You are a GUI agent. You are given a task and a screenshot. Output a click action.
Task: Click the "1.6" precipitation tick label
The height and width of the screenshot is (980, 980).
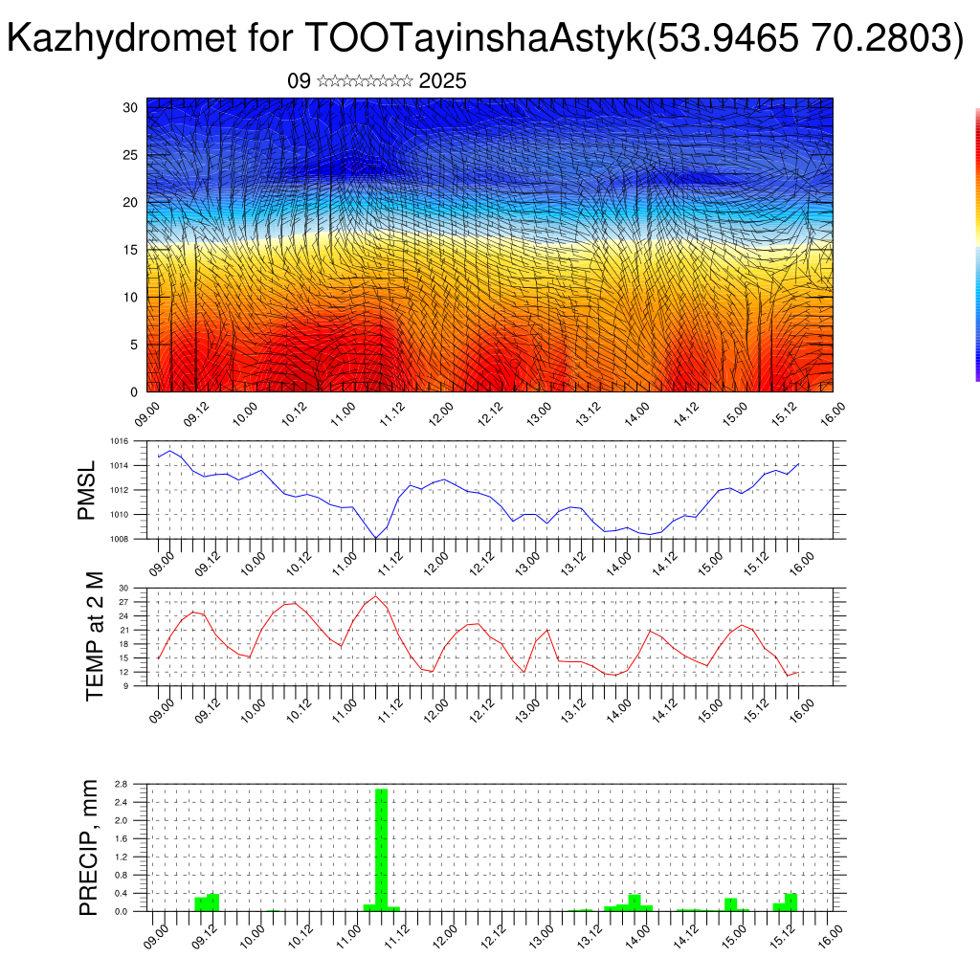coord(122,838)
